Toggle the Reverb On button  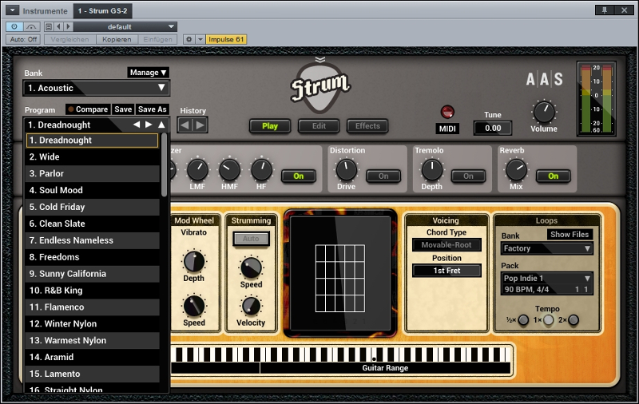point(553,176)
